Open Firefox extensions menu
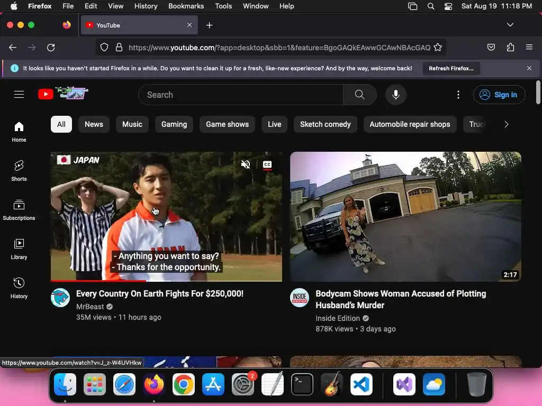Image resolution: width=542 pixels, height=406 pixels. point(510,47)
